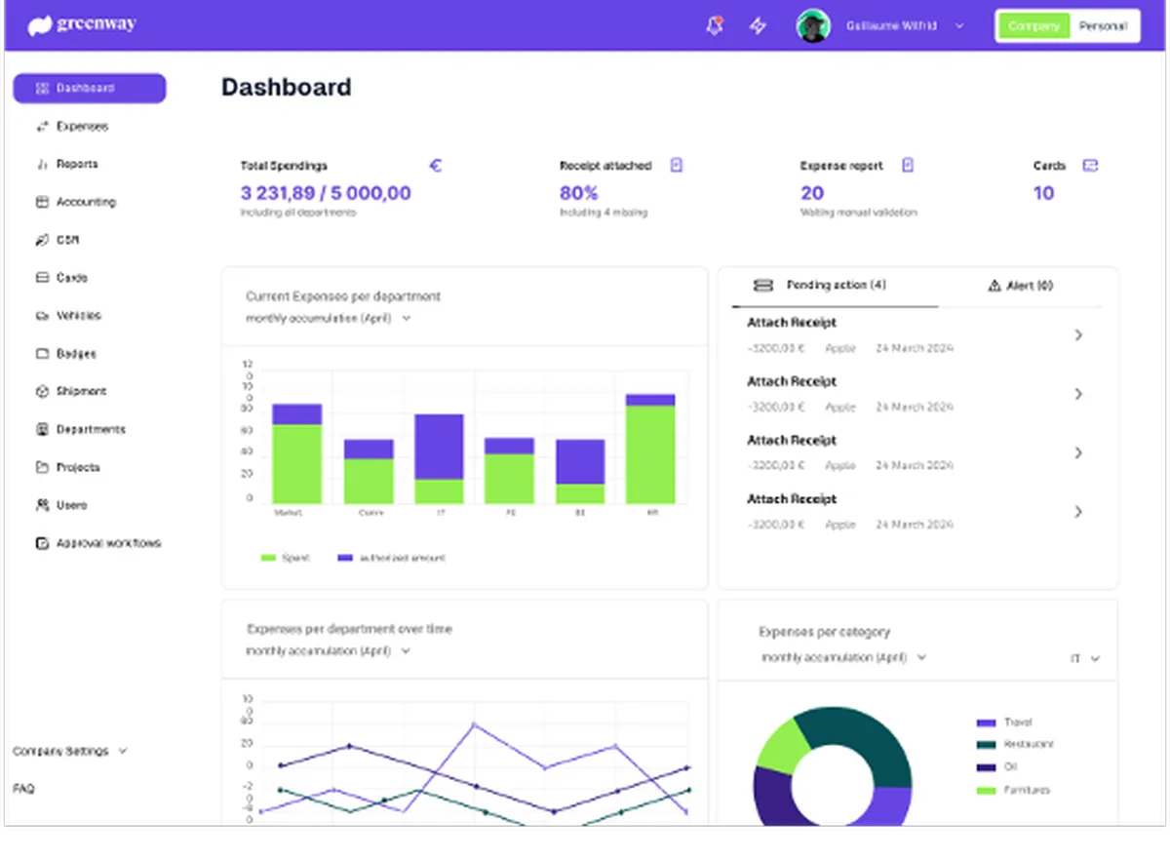Click the Projects sidebar icon
The width and height of the screenshot is (1170, 860).
tap(42, 468)
